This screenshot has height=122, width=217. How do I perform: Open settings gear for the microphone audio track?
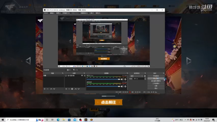[125, 79]
